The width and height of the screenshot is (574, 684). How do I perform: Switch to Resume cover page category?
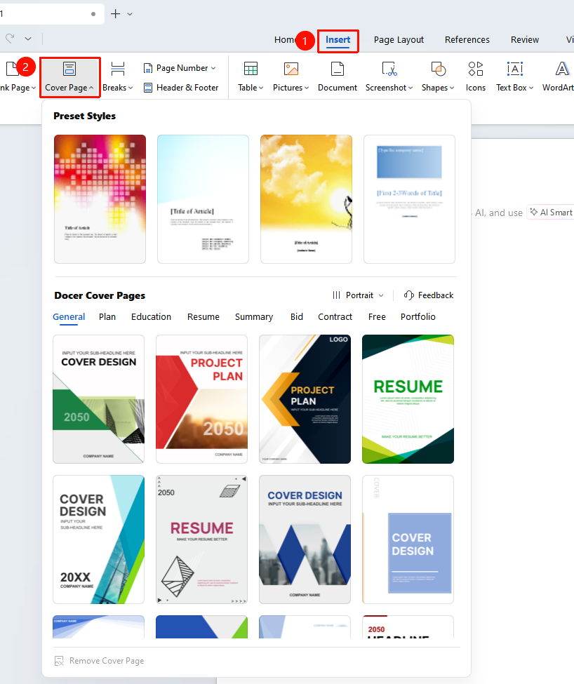203,316
